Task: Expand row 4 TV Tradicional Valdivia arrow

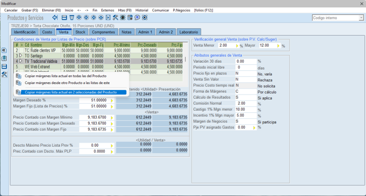Action: (21, 61)
